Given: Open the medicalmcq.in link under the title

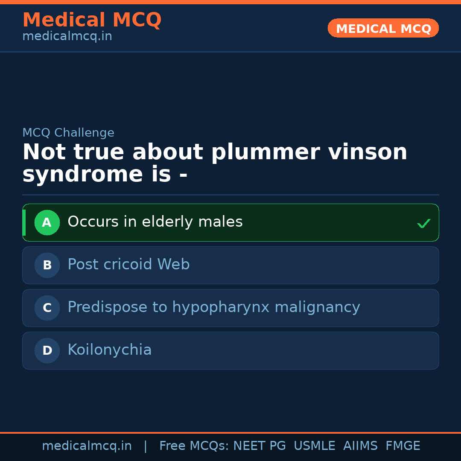Looking at the screenshot, I should click(x=67, y=37).
